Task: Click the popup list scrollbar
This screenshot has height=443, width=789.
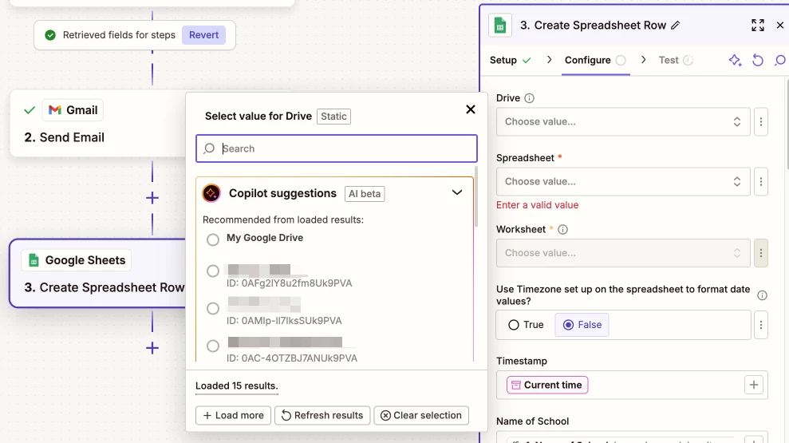Action: coord(476,197)
